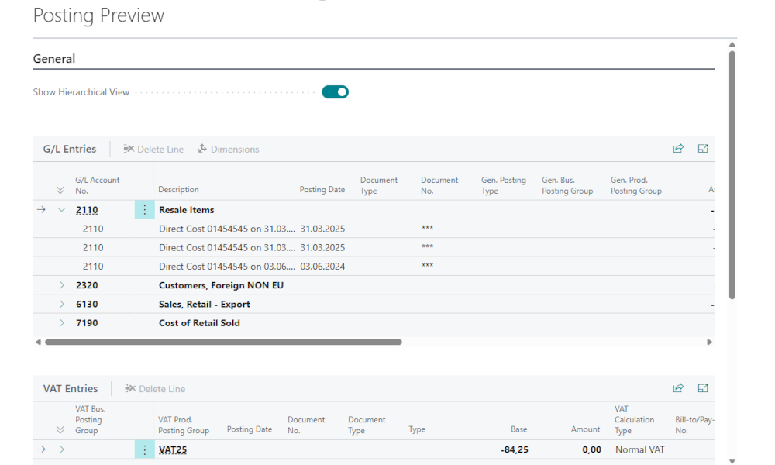Click the Gen. Posting Type column header
This screenshot has width=775, height=465.
tap(504, 185)
